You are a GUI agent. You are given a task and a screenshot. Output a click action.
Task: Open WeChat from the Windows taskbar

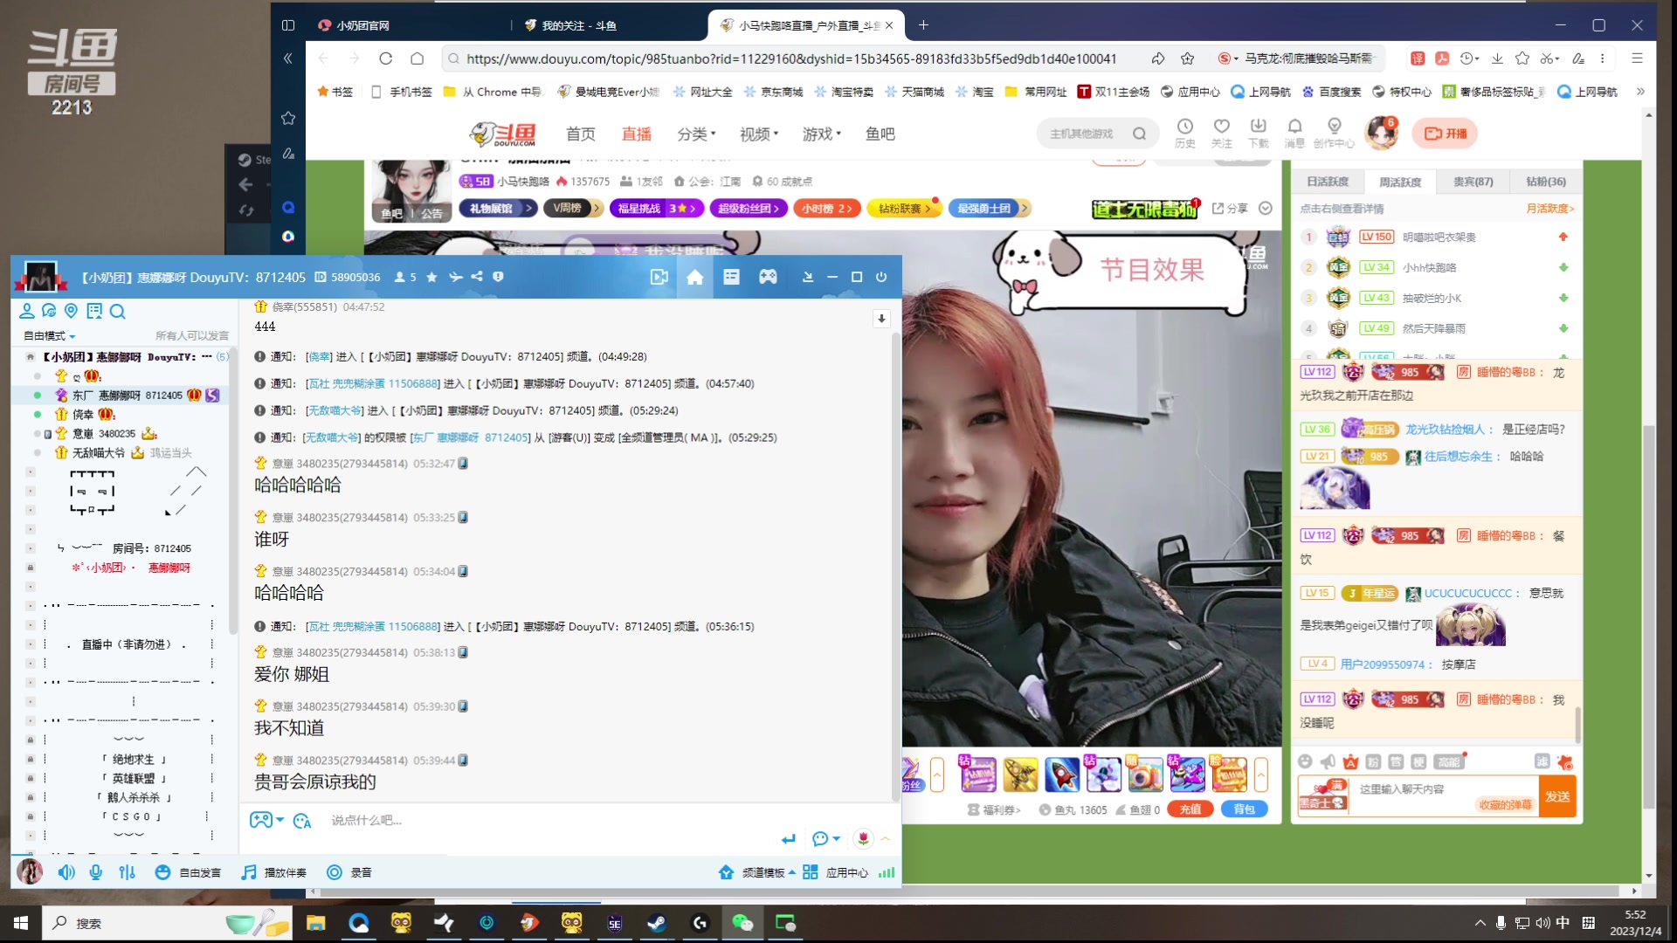click(742, 923)
